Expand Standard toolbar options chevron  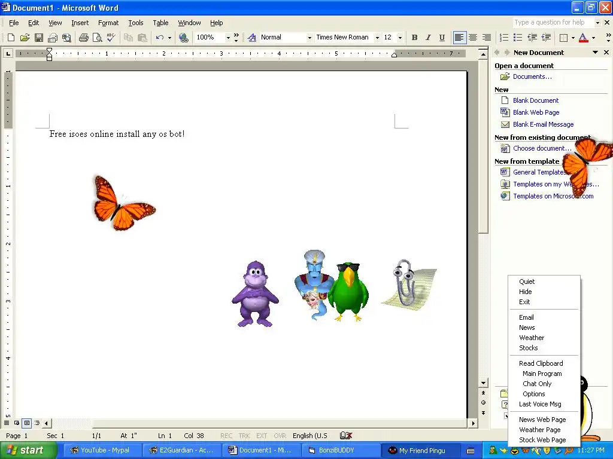tap(236, 38)
